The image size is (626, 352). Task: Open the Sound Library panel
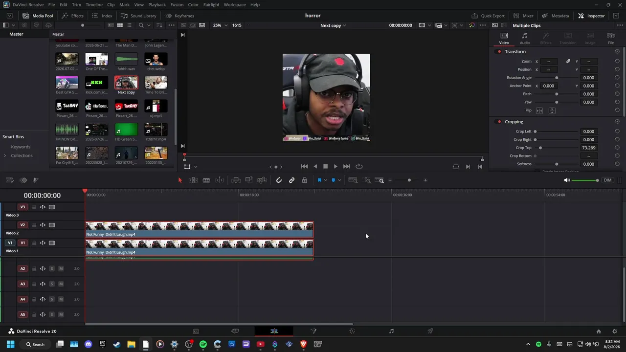click(x=138, y=16)
